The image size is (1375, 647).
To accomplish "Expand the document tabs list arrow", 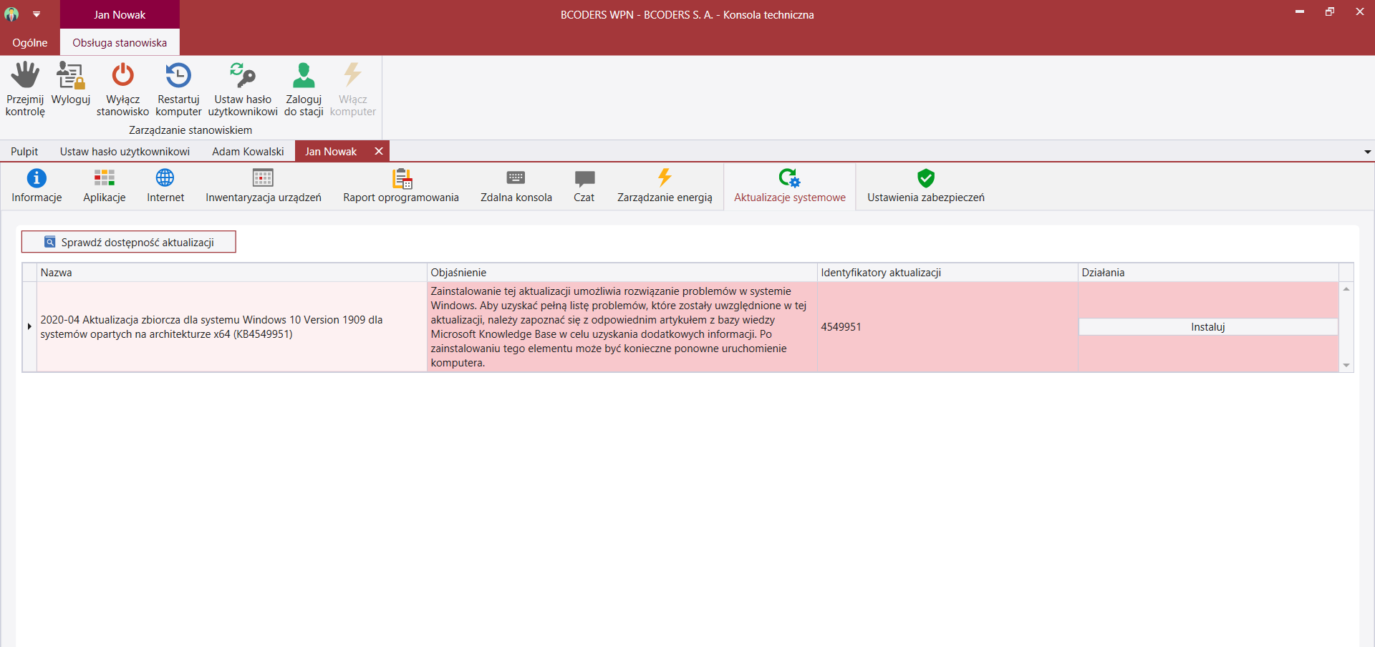I will click(1367, 152).
